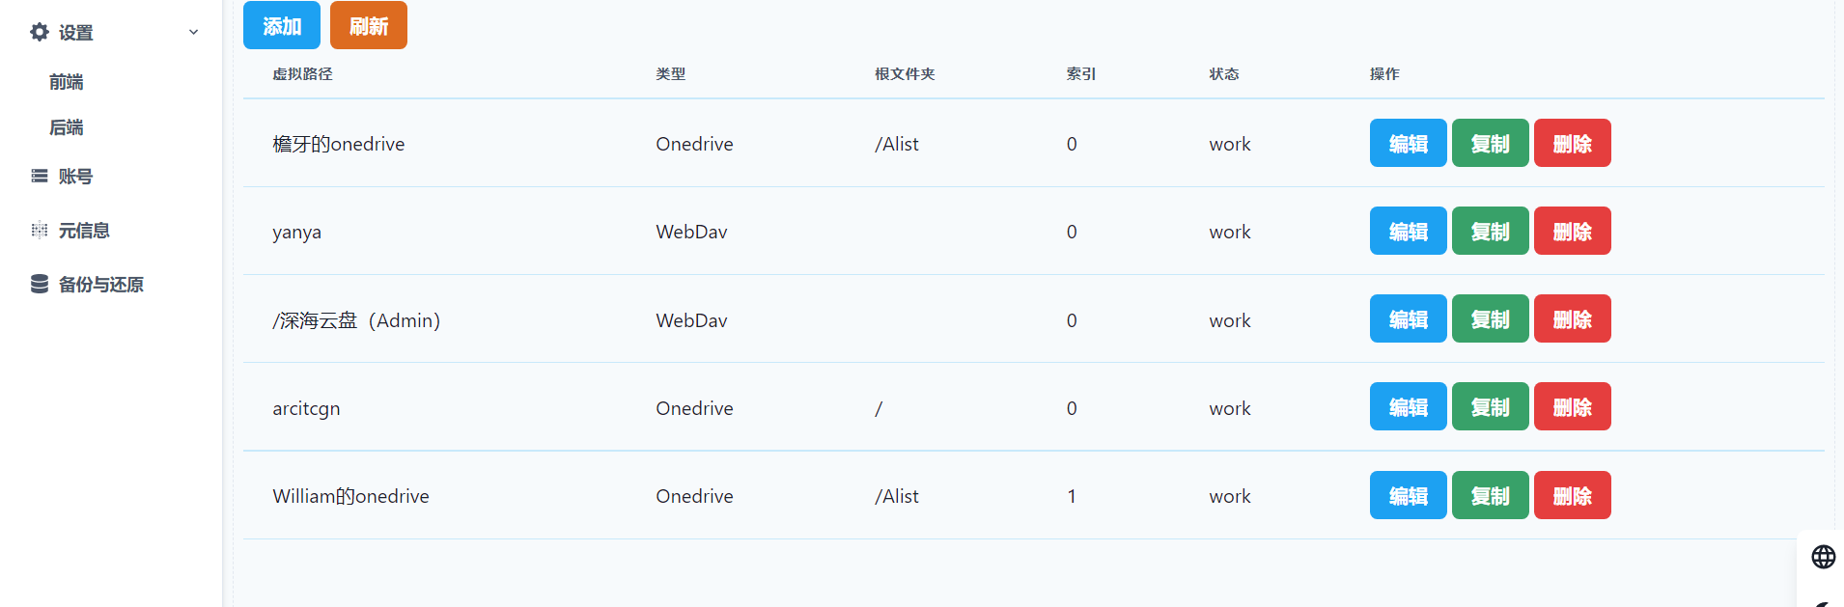Screen dimensions: 1844x607
Task: Click the orange 刷新 button
Action: 369,25
